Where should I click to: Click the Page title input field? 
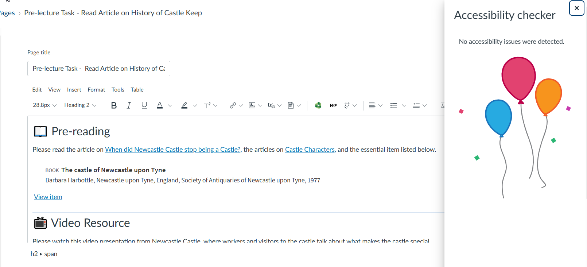pos(98,69)
